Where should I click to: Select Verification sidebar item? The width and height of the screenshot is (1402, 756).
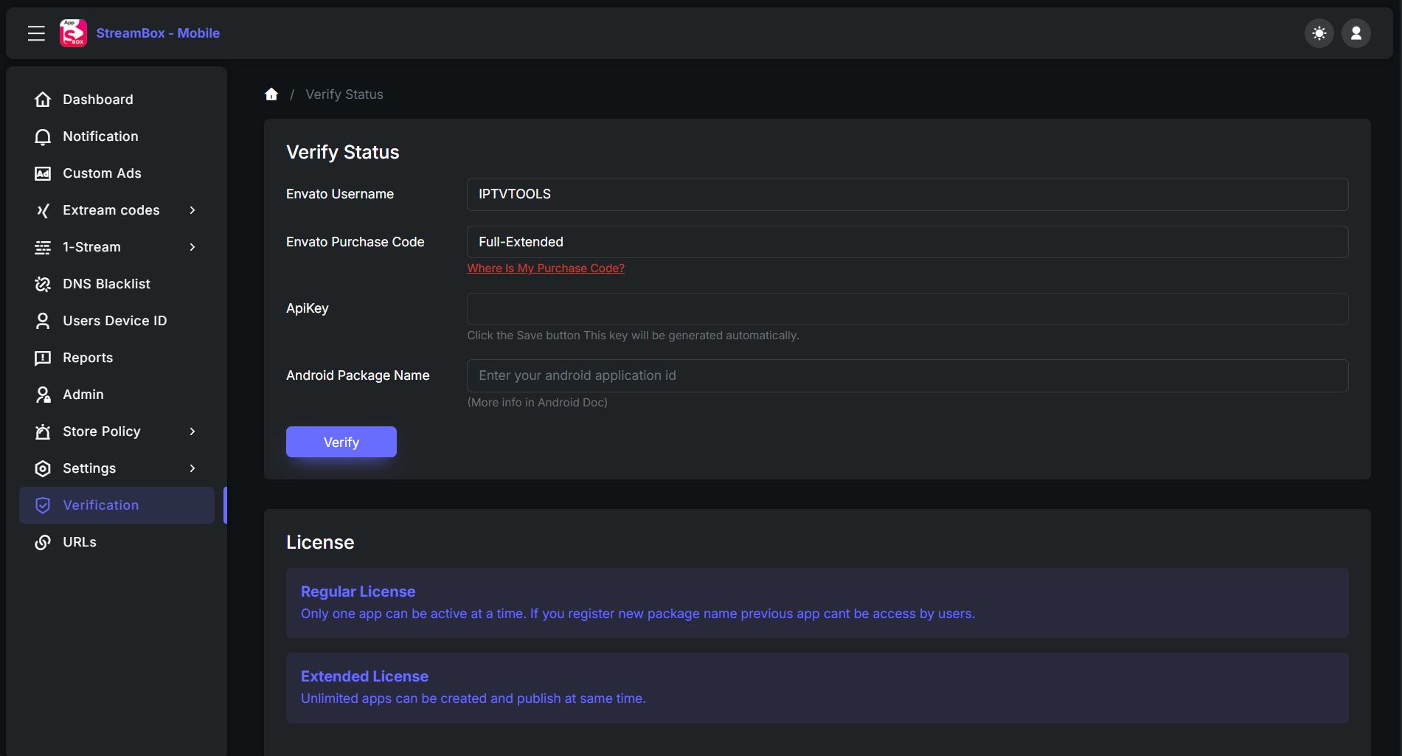(117, 505)
